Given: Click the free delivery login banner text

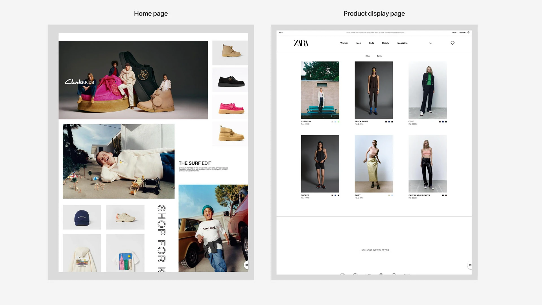Looking at the screenshot, I should 375,32.
